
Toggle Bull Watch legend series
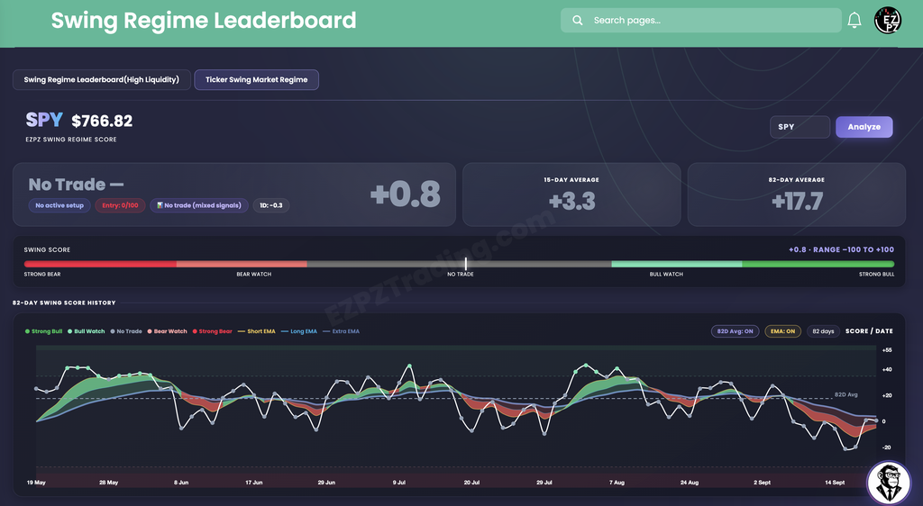[x=87, y=331]
